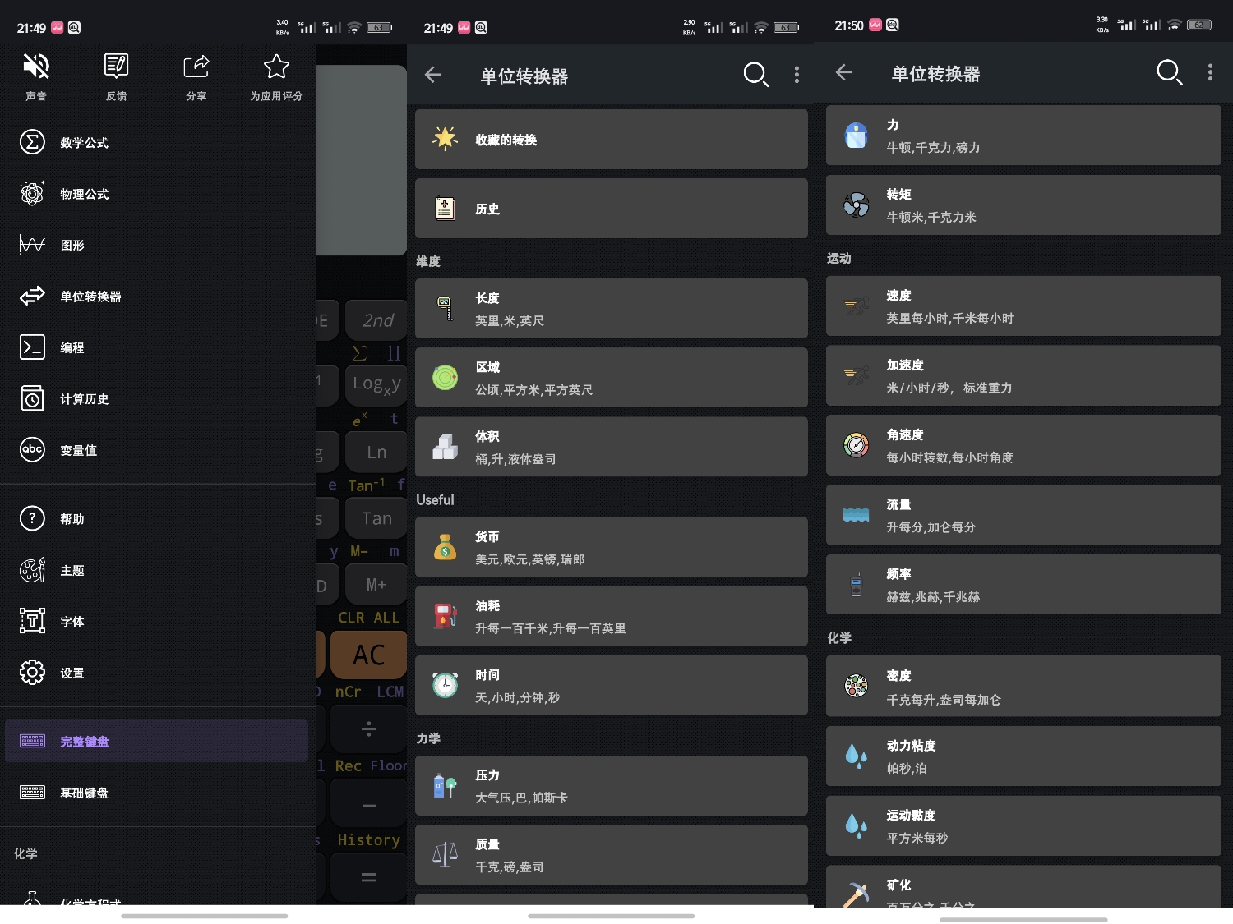The image size is (1233, 924).
Task: Click the 字体 font icon
Action: (32, 621)
